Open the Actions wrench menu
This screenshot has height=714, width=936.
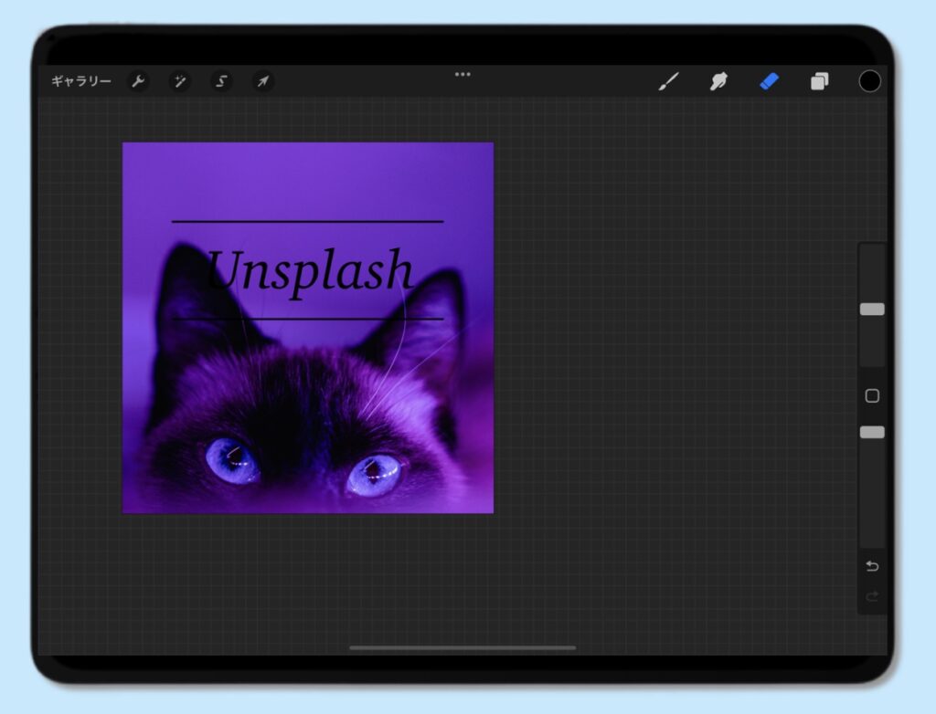[138, 81]
